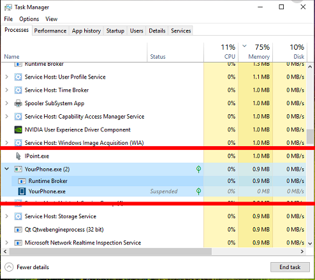The width and height of the screenshot is (315, 280).
Task: Expand Service Host: Windows Image Acquisition (WIA)
Action: (x=6, y=142)
